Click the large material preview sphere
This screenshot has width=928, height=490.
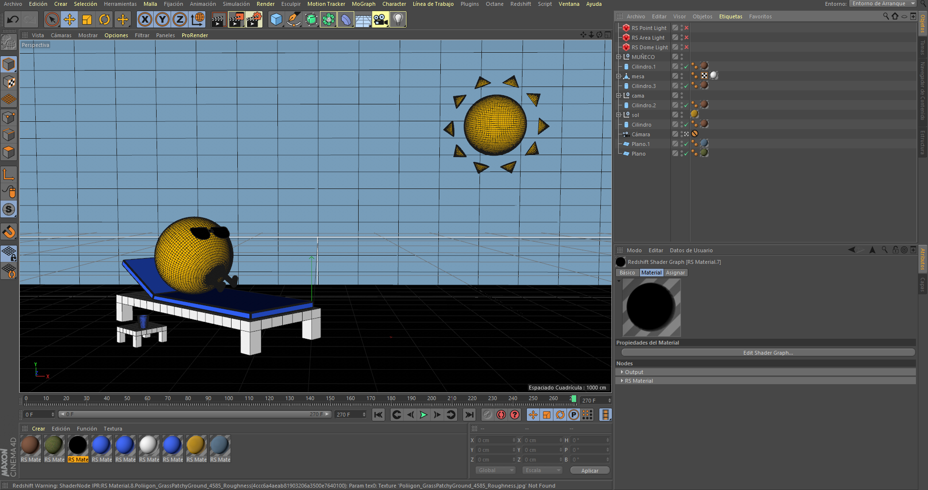[x=651, y=307]
